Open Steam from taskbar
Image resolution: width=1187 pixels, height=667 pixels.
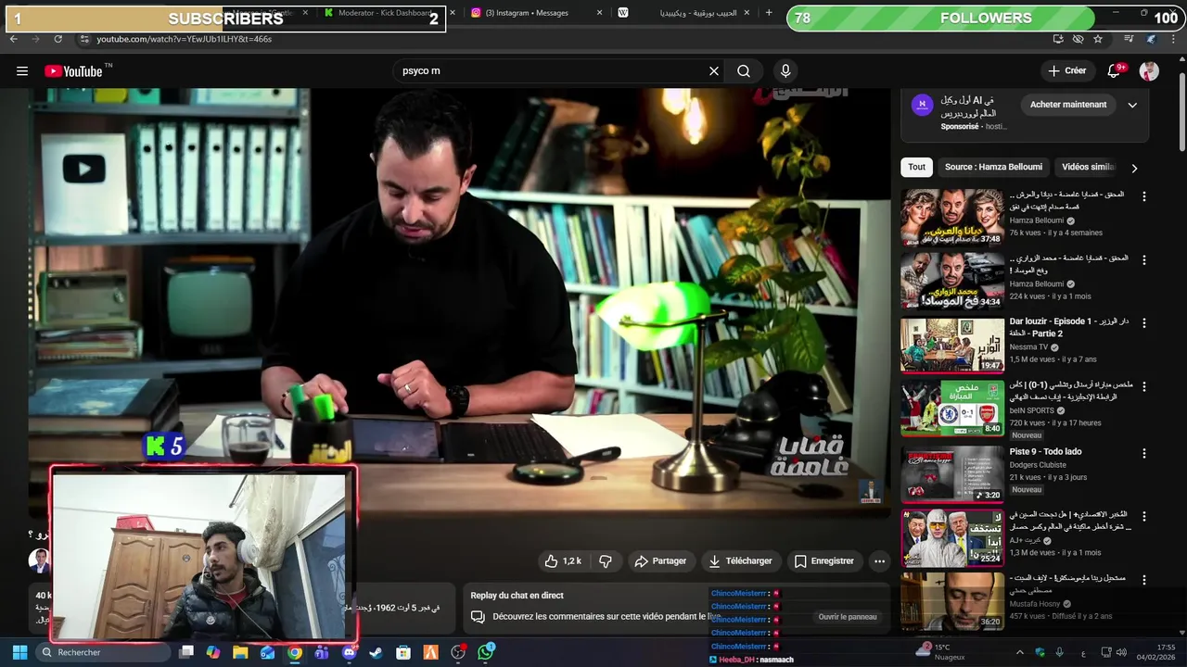[x=376, y=652]
